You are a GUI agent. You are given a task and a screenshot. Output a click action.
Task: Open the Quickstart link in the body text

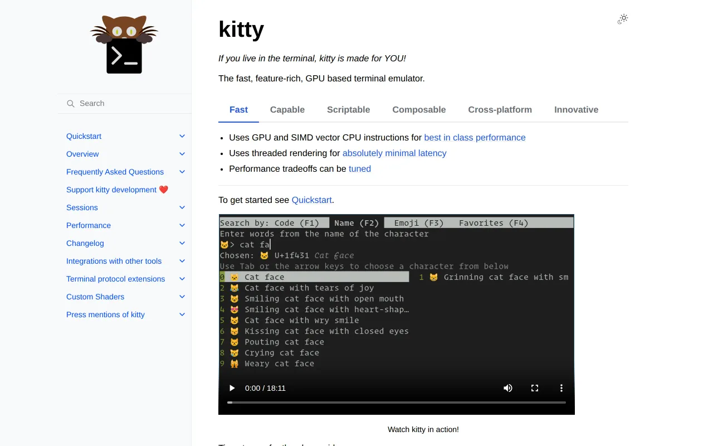[311, 200]
